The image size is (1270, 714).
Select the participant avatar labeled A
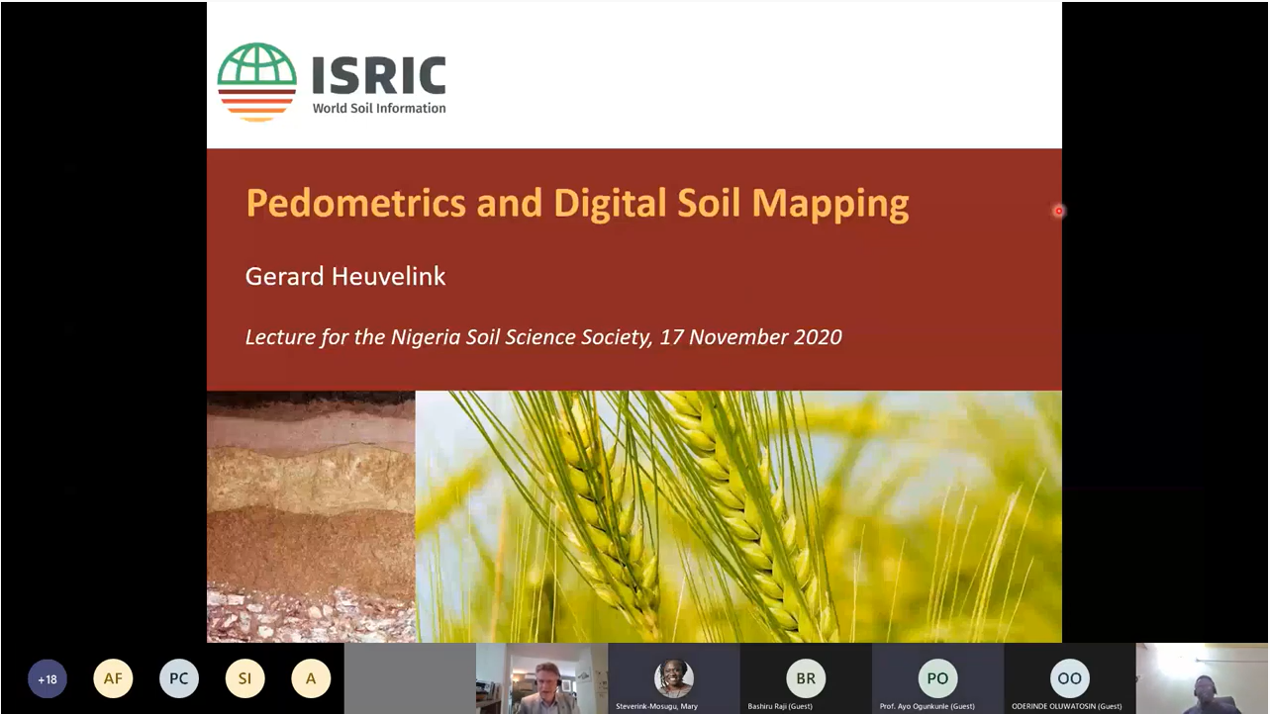[311, 679]
